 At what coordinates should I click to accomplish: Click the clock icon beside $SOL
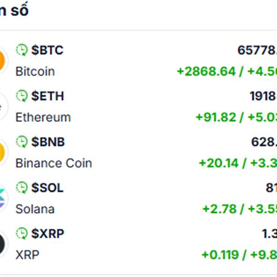click(22, 187)
